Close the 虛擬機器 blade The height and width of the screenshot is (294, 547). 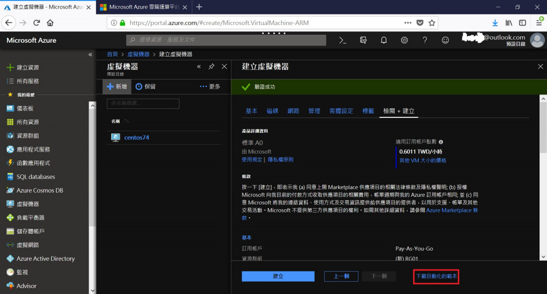point(224,67)
